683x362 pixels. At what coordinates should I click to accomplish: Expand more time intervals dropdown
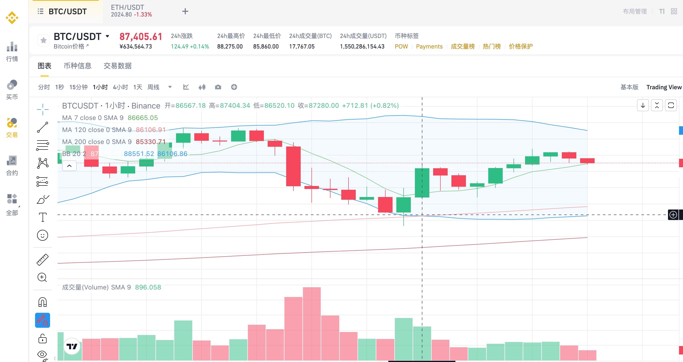170,87
